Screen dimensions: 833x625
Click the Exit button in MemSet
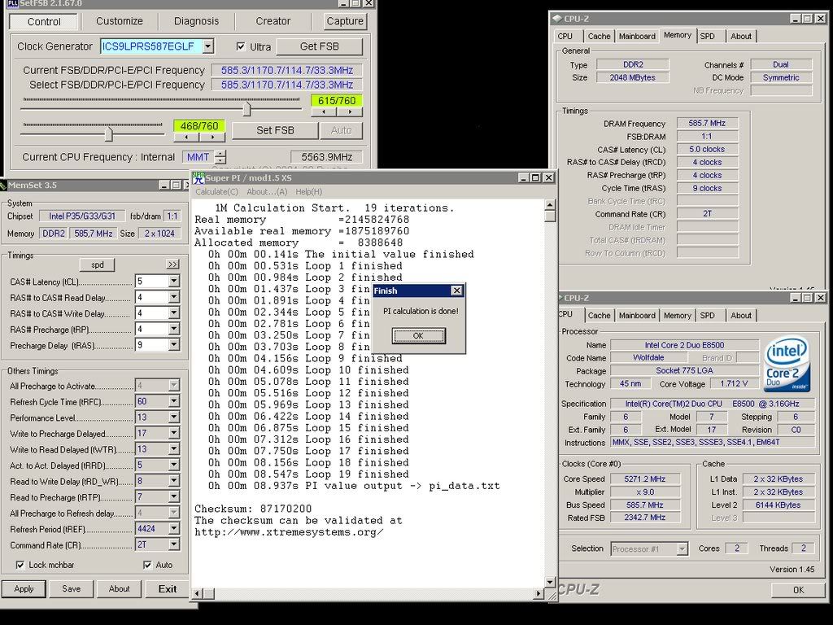pos(168,589)
